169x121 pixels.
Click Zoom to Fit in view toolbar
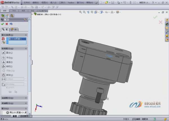click(81, 12)
